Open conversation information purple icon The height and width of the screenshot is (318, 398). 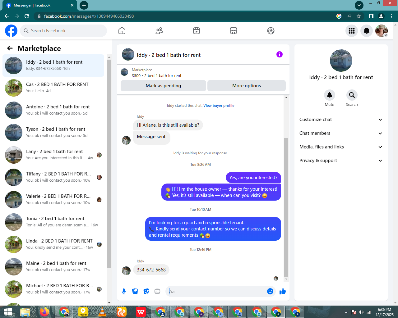(280, 54)
